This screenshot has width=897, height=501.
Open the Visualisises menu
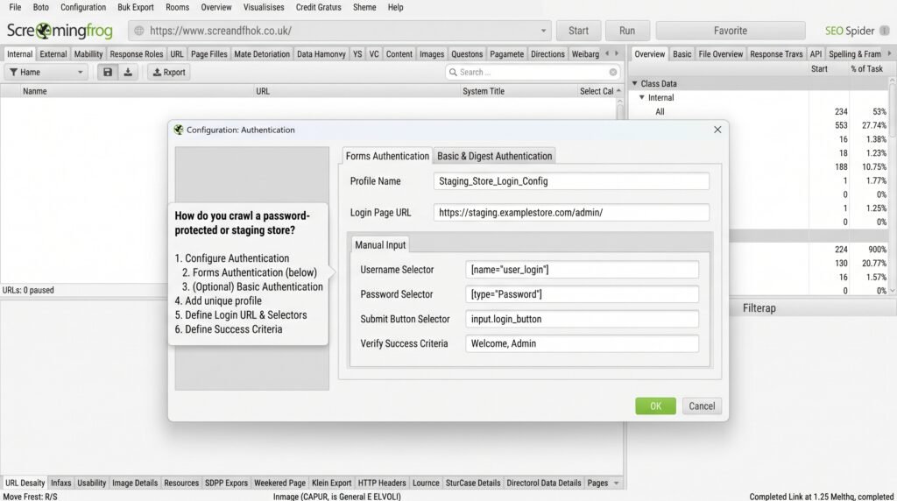coord(264,7)
